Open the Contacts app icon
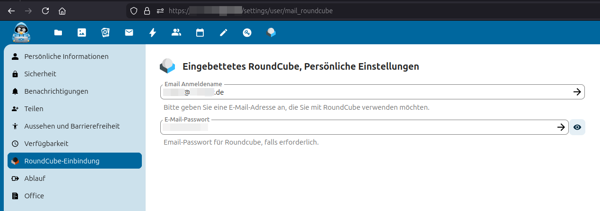The width and height of the screenshot is (600, 211). 176,32
